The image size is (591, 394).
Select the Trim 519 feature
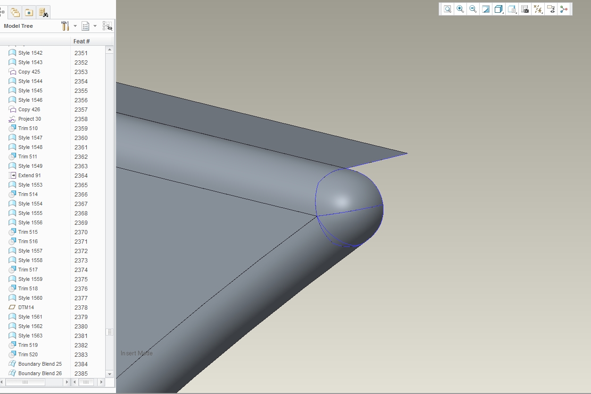coord(28,345)
